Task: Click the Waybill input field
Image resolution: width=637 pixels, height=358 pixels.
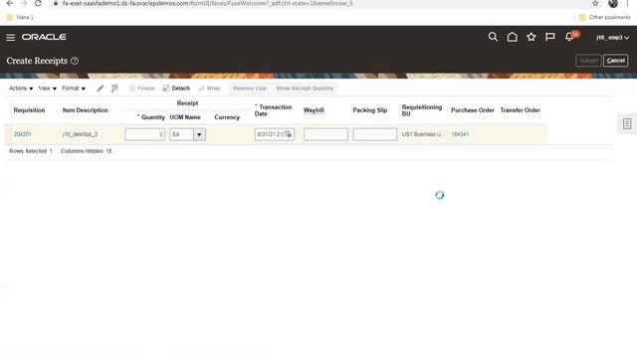Action: click(325, 134)
